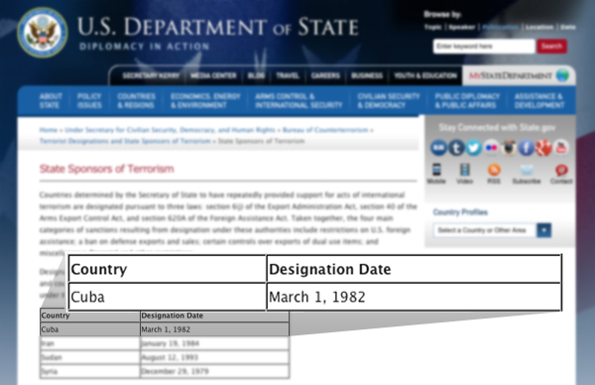This screenshot has height=385, width=595.
Task: Open the Business tab
Action: tap(367, 75)
